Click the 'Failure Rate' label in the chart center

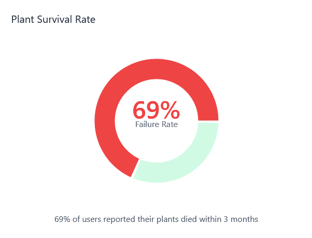156,124
